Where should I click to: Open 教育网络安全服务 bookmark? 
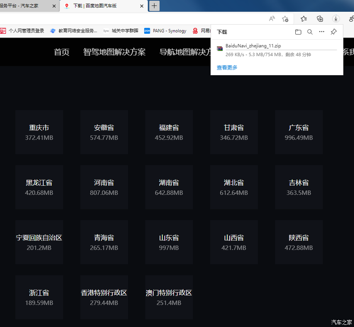[73, 31]
